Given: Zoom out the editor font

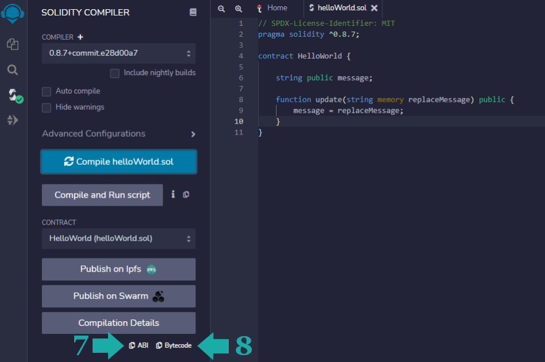Looking at the screenshot, I should 221,9.
